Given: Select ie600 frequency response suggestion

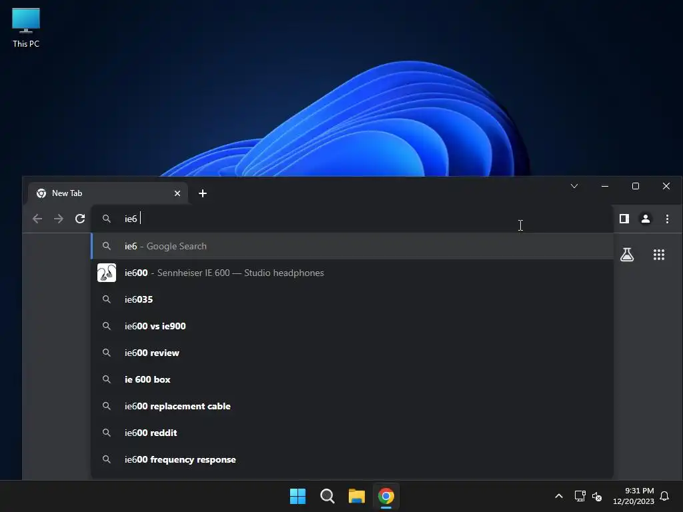Looking at the screenshot, I should tap(352, 459).
